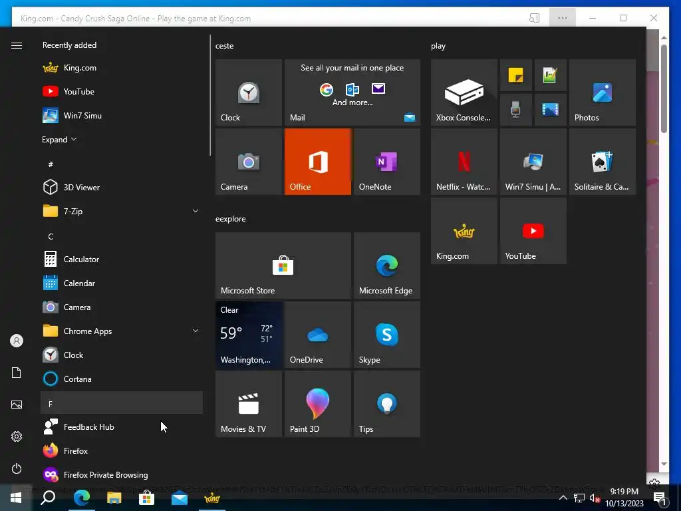681x511 pixels.
Task: Open YouTube in Recently added list
Action: (x=122, y=92)
